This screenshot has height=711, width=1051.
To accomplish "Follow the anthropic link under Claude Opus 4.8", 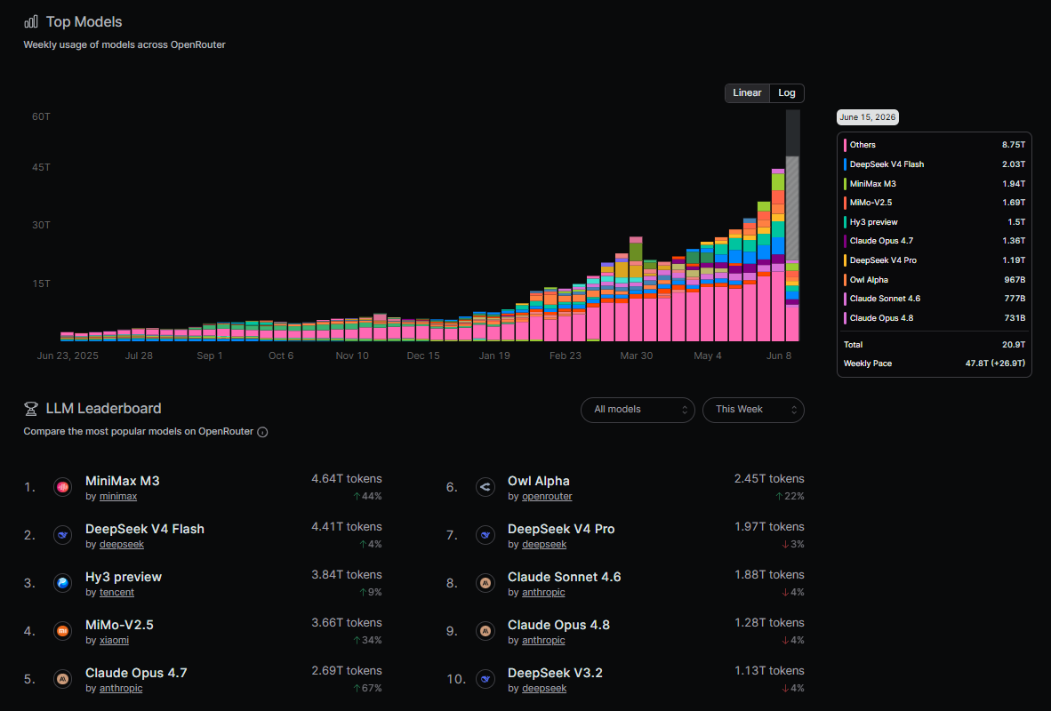I will pos(543,641).
